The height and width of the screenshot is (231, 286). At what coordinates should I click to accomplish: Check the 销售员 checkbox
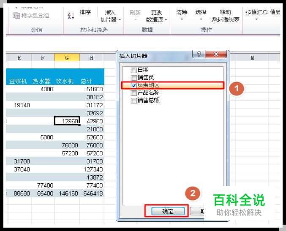click(x=133, y=78)
